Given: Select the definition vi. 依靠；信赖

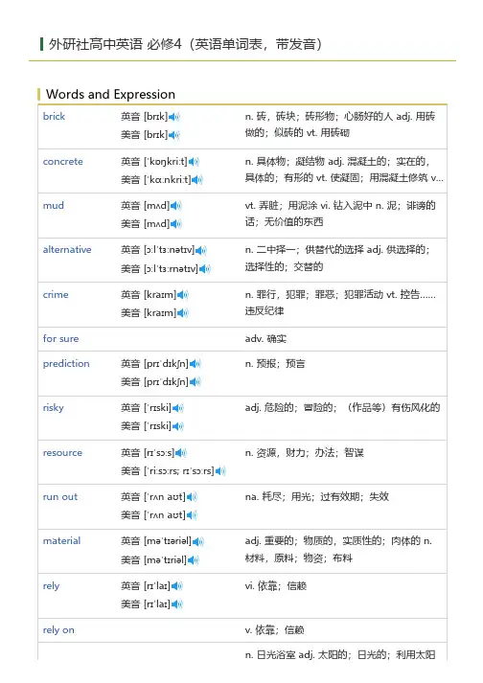Looking at the screenshot, I should pos(275,586).
